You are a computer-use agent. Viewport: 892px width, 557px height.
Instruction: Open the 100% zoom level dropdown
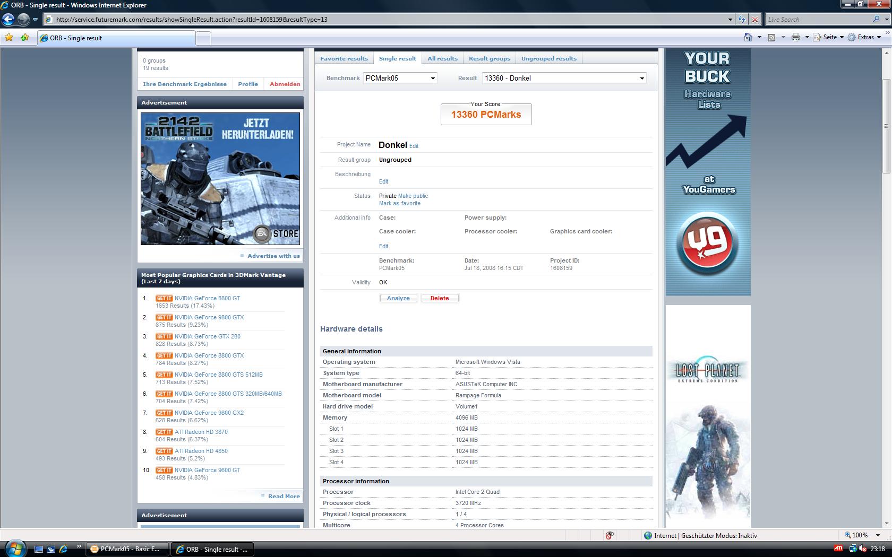[878, 535]
